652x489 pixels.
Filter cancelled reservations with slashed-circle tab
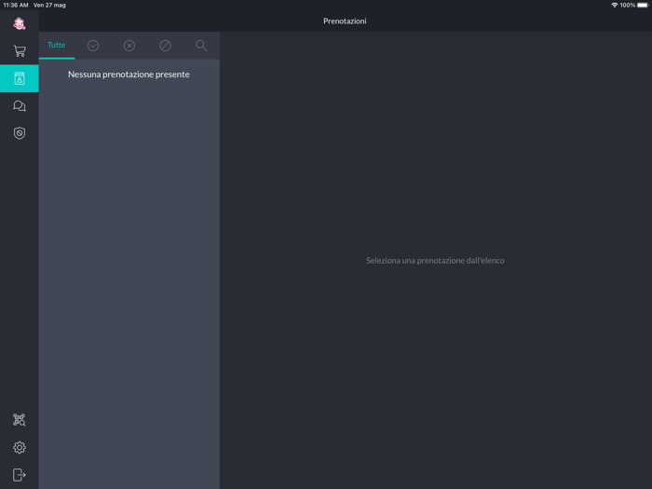tap(165, 46)
